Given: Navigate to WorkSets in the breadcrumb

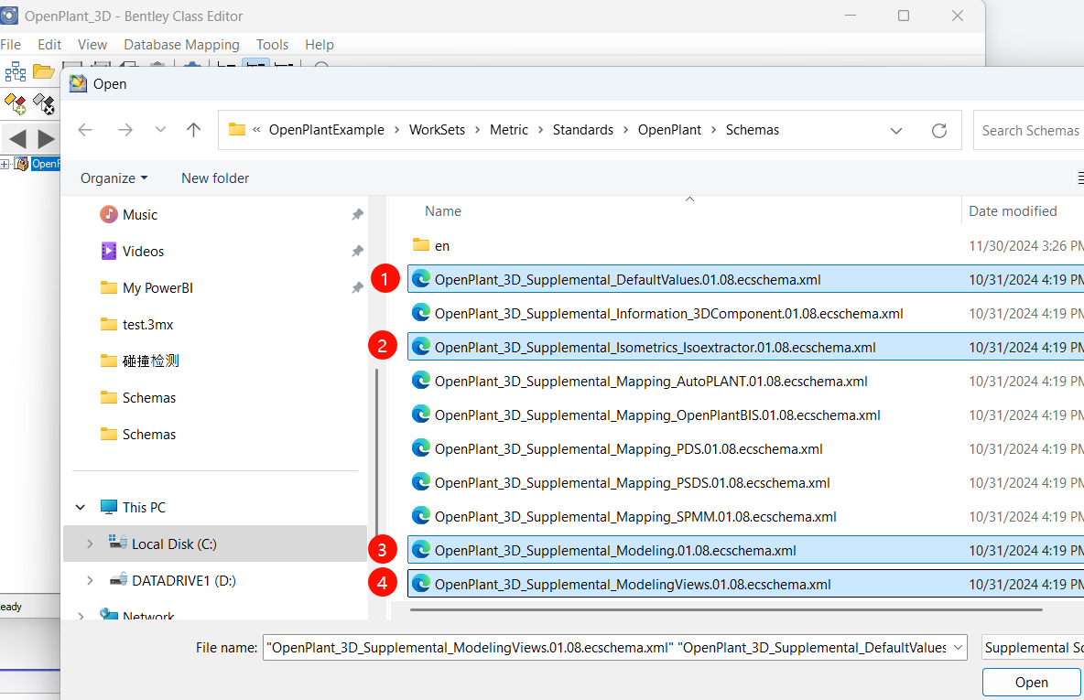Looking at the screenshot, I should tap(437, 130).
